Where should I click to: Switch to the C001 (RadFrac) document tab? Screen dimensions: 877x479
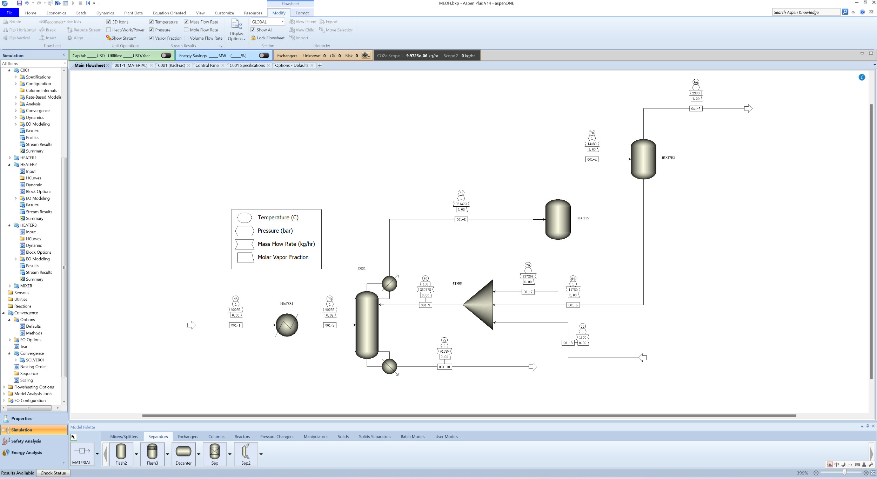click(x=172, y=65)
